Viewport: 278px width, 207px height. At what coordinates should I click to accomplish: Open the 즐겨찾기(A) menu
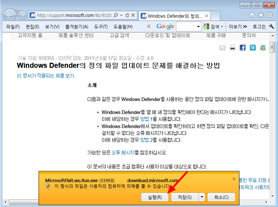pos(76,27)
